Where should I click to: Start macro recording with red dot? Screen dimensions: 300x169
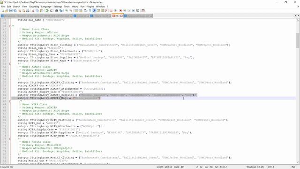(x=120, y=10)
